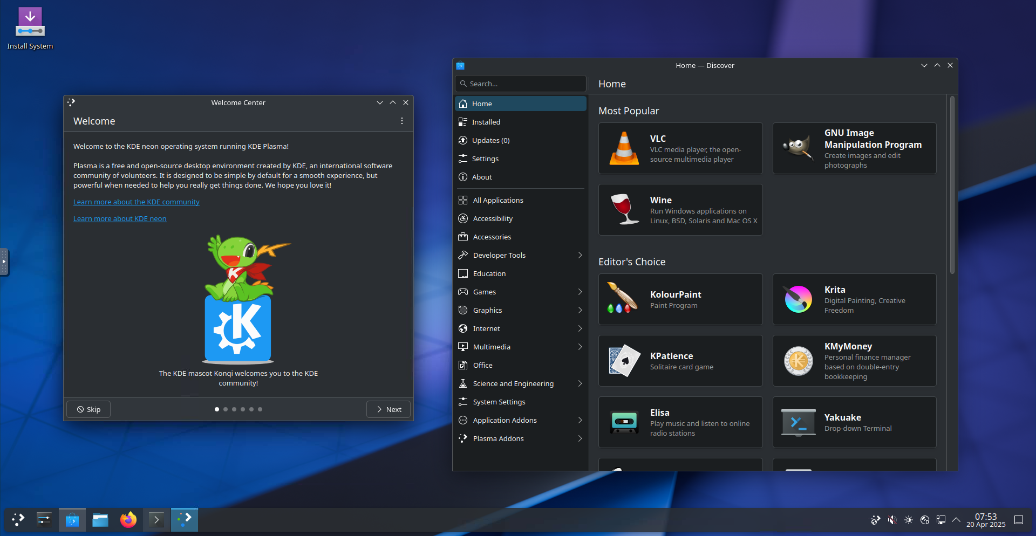
Task: Click the Elisa cassette icon
Action: (x=624, y=422)
